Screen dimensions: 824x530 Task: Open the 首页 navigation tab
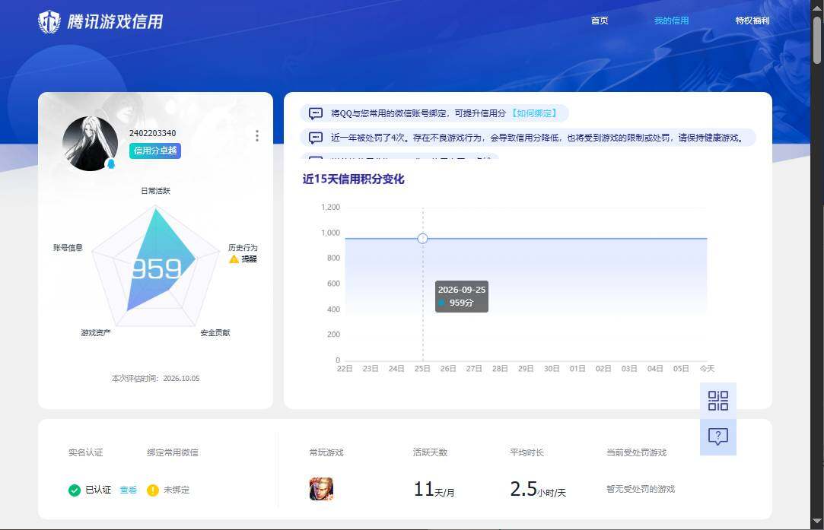pos(599,21)
